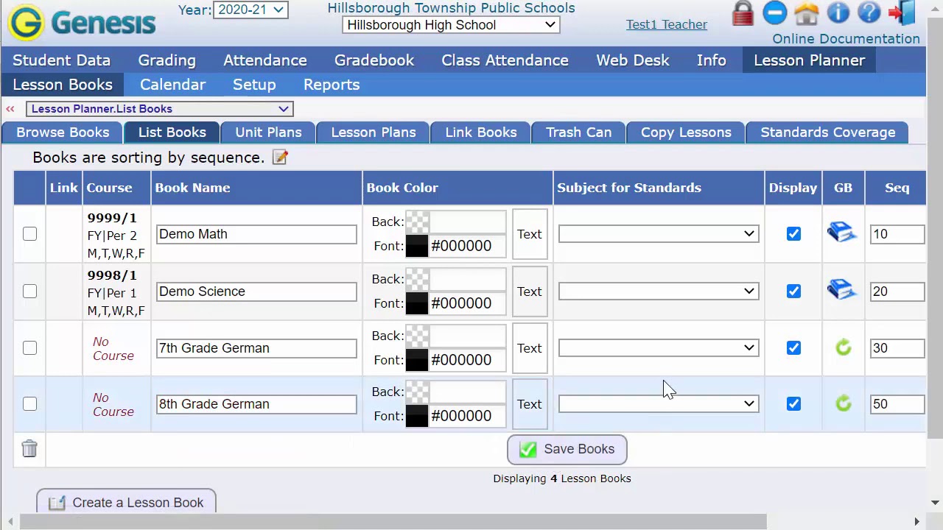The image size is (943, 530).
Task: Open the Attendance menu
Action: (x=265, y=60)
